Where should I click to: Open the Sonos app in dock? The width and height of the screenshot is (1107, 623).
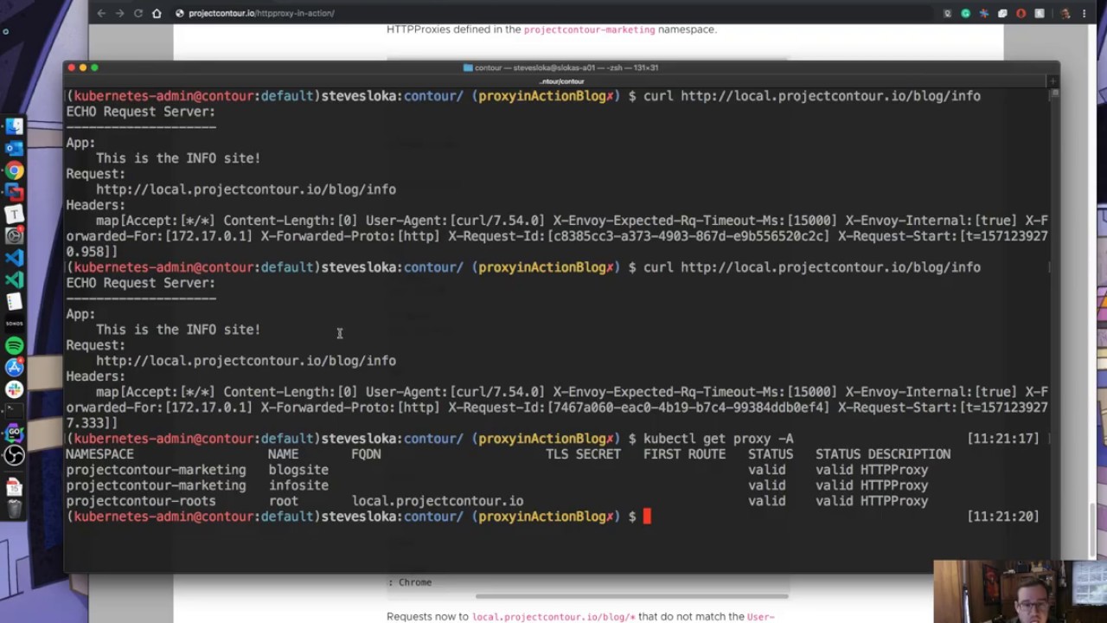click(14, 324)
